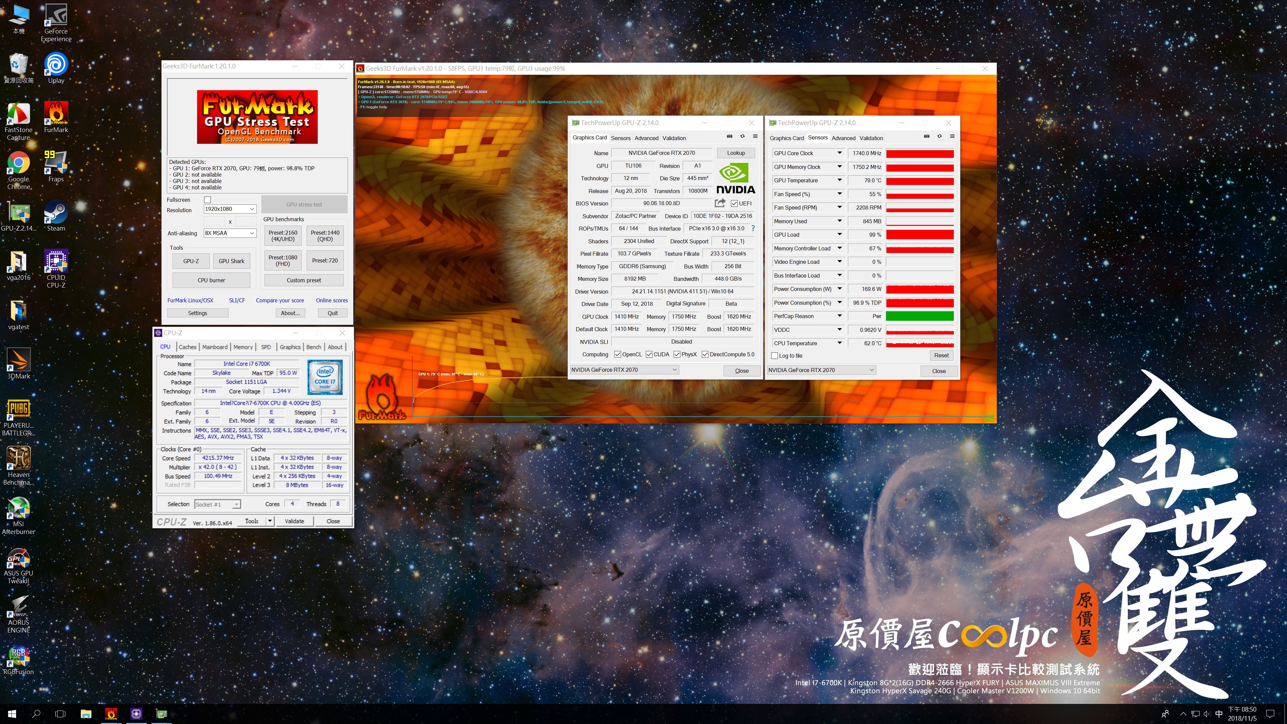Image resolution: width=1287 pixels, height=724 pixels.
Task: Toggle the OpenCL checkbox in GPU-Z
Action: pos(617,354)
